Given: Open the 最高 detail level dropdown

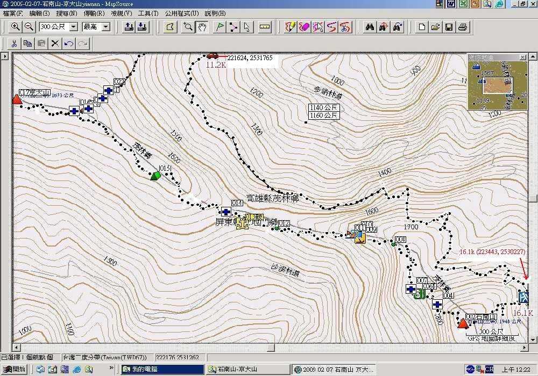Looking at the screenshot, I should click(105, 26).
